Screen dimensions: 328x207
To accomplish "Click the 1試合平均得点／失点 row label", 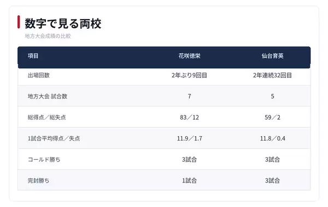I will coord(54,138).
